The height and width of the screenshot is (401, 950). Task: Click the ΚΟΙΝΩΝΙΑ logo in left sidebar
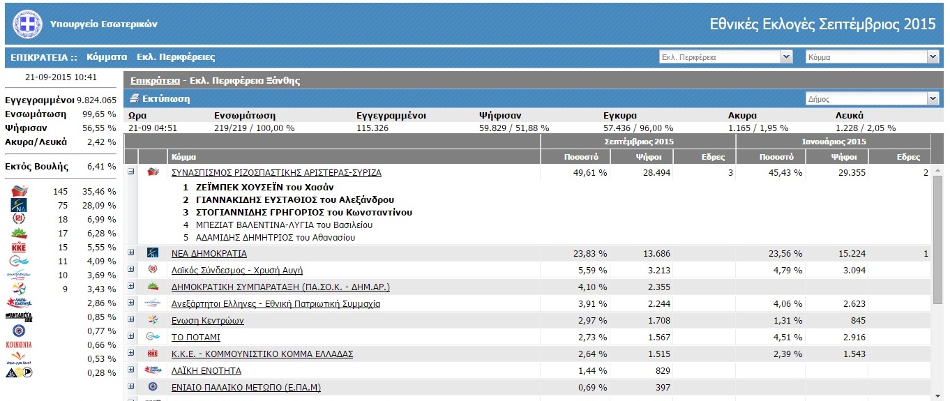coord(19,345)
